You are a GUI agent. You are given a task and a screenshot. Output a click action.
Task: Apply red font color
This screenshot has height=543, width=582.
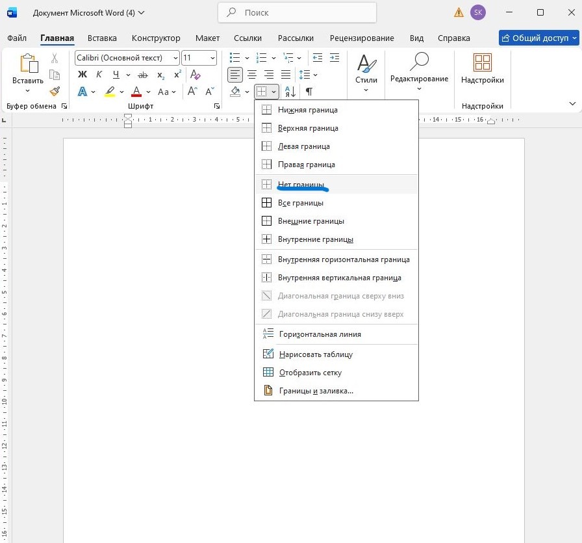tap(136, 92)
